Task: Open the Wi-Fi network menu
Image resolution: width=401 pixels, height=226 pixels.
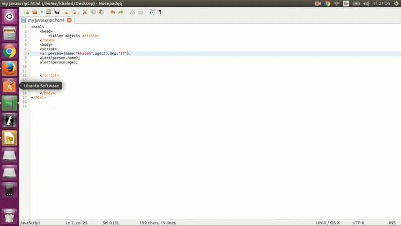Action: coord(337,4)
